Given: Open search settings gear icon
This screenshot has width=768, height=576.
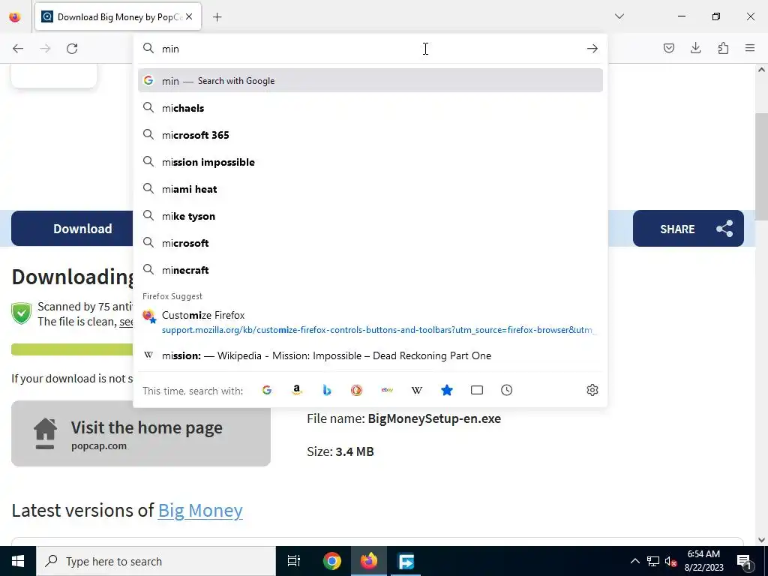Looking at the screenshot, I should (592, 390).
